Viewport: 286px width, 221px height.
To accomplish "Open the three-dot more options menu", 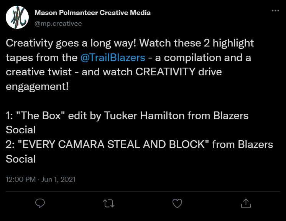I will click(275, 11).
